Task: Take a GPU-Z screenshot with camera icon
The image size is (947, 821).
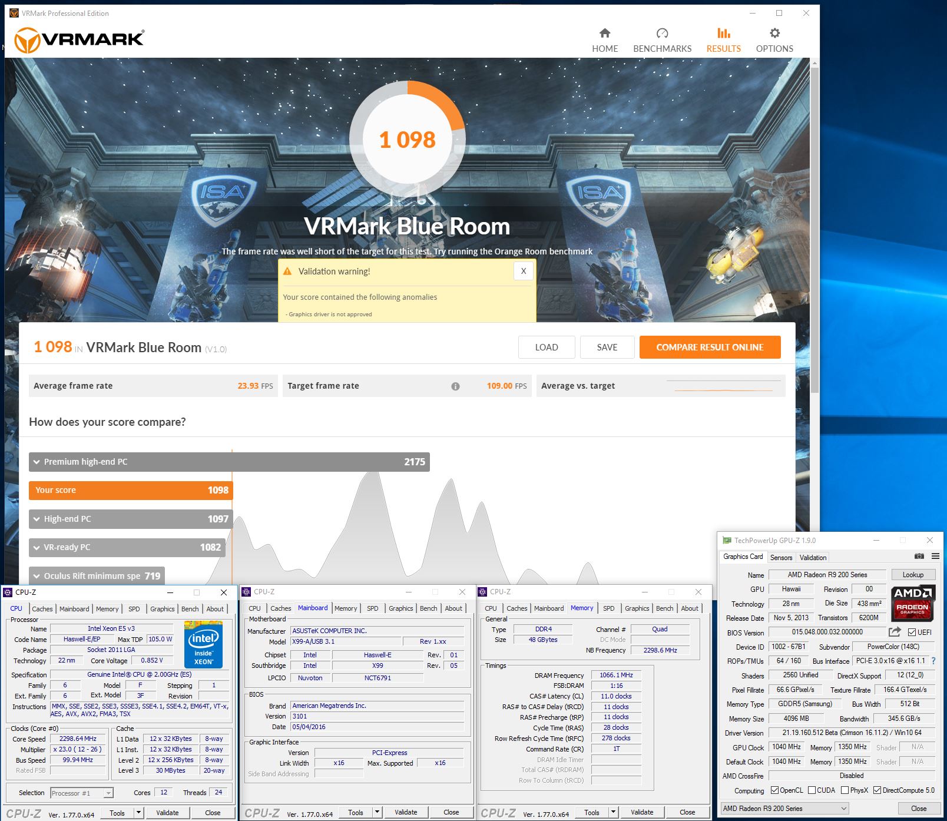Action: pyautogui.click(x=919, y=556)
